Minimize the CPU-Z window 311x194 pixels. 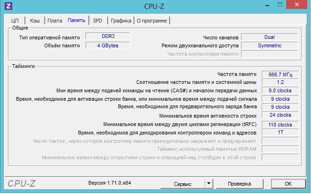pos(267,5)
